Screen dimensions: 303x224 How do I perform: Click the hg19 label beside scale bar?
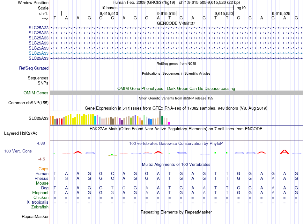(241, 8)
